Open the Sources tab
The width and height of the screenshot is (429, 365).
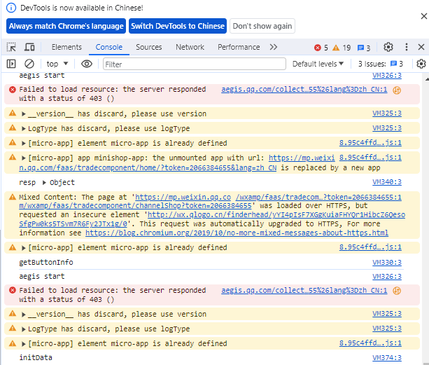click(x=148, y=47)
